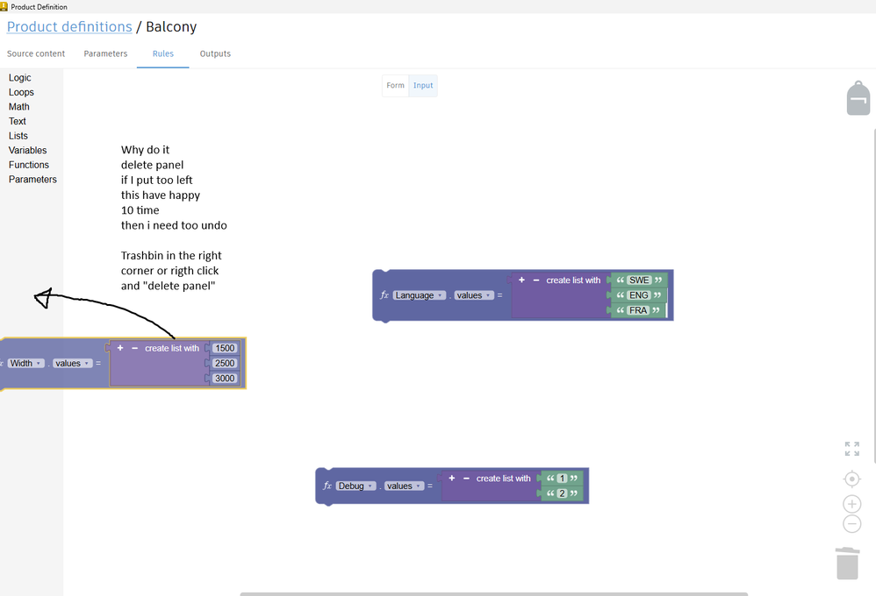Open the Math toolbox category

coord(19,107)
